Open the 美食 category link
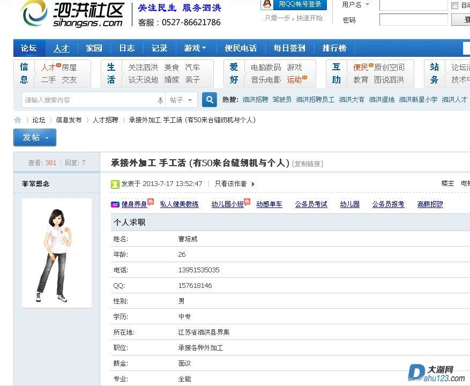Screen dimensions: 470x386 click(x=171, y=68)
